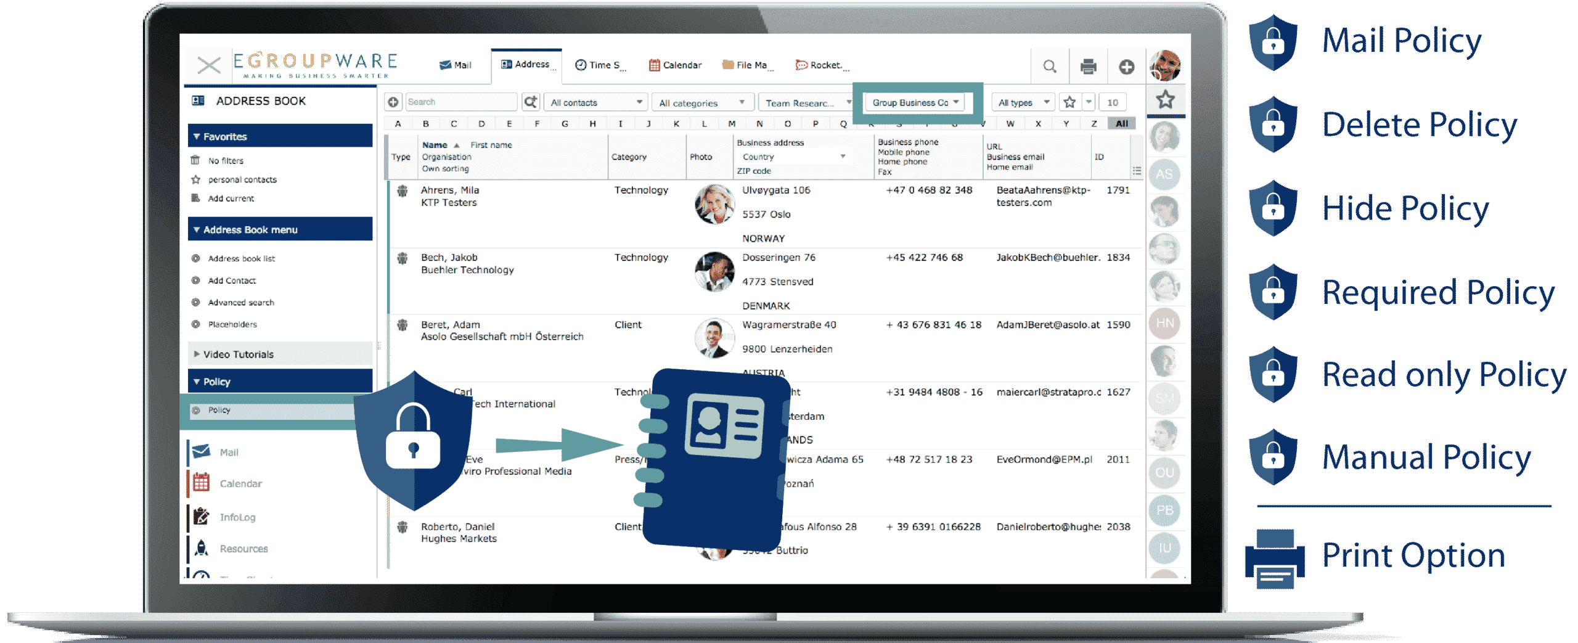1578x643 pixels.
Task: Open the Calendar tab
Action: (675, 65)
